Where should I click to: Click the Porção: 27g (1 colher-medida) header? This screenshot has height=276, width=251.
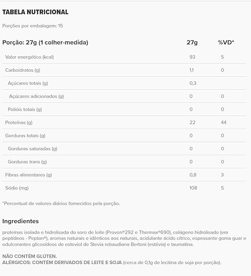click(x=45, y=42)
